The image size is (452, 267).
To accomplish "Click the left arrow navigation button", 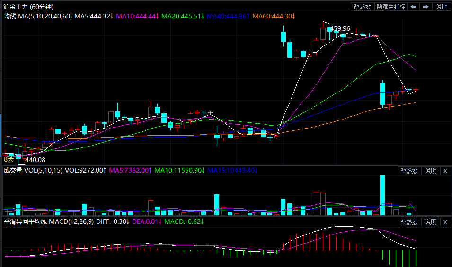I will pos(414,7).
